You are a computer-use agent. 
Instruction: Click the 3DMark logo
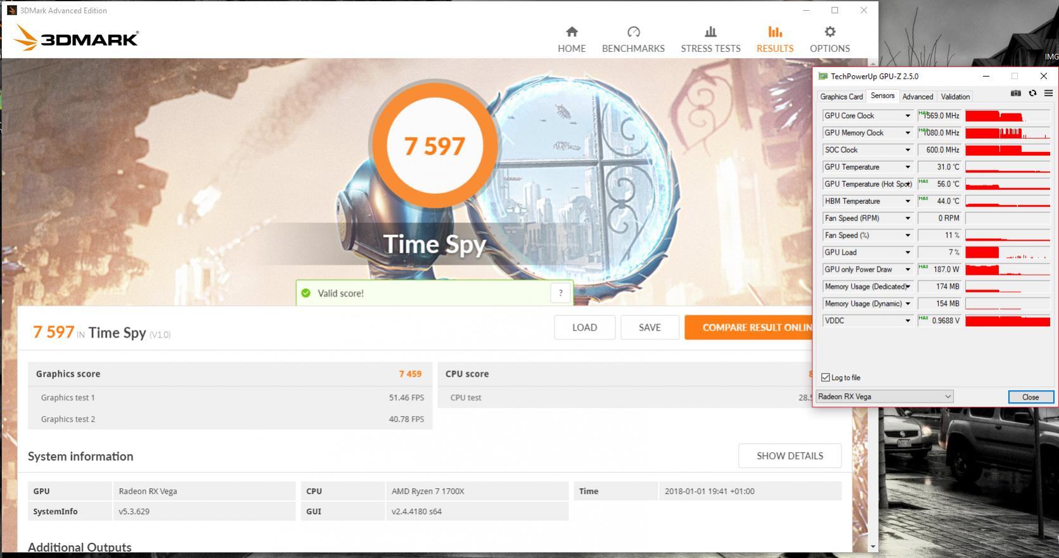pyautogui.click(x=75, y=38)
